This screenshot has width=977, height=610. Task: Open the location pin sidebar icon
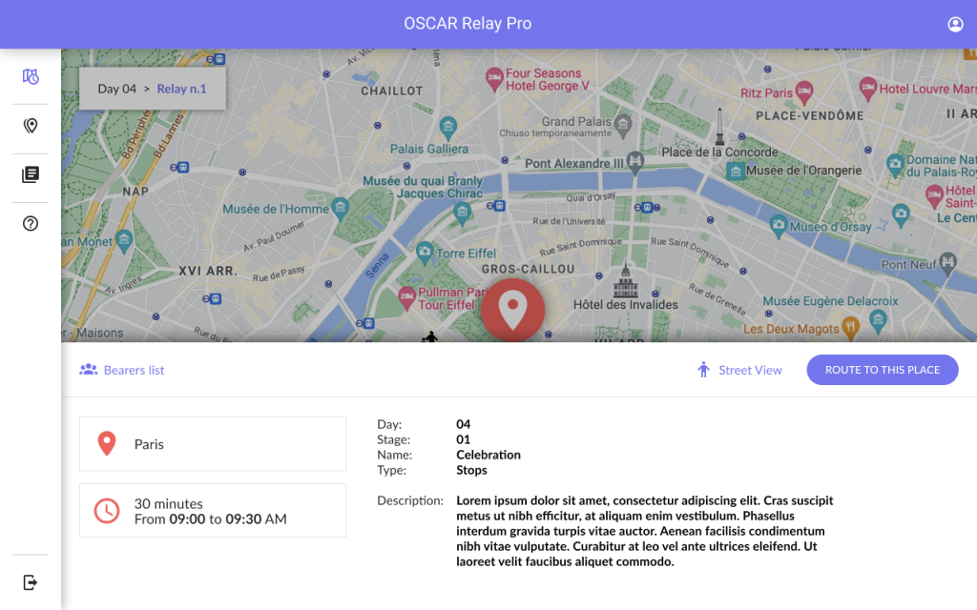click(x=31, y=126)
